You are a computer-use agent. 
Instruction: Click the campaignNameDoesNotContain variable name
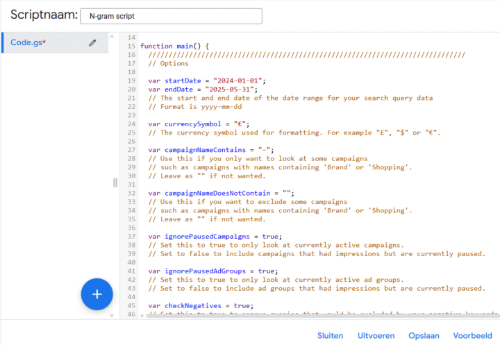point(217,193)
